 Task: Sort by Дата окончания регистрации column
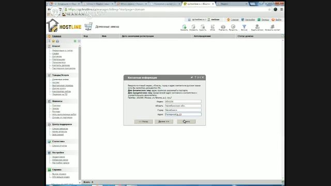coord(138,36)
